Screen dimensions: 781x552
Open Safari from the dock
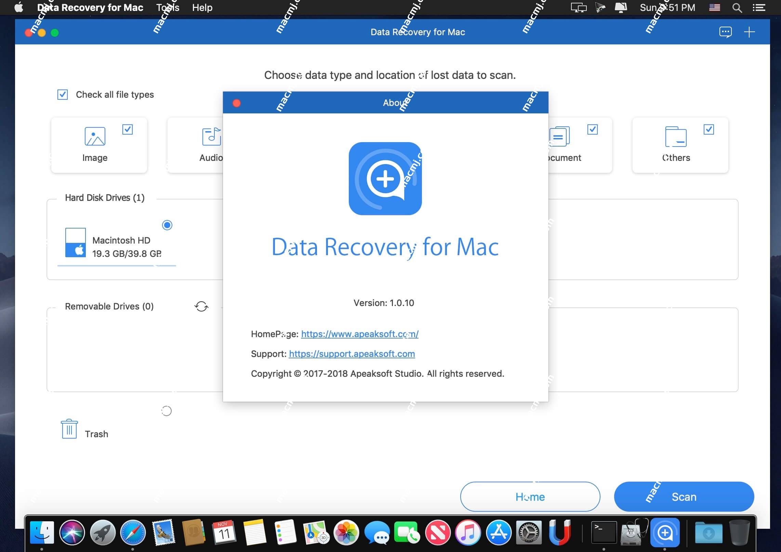(133, 533)
